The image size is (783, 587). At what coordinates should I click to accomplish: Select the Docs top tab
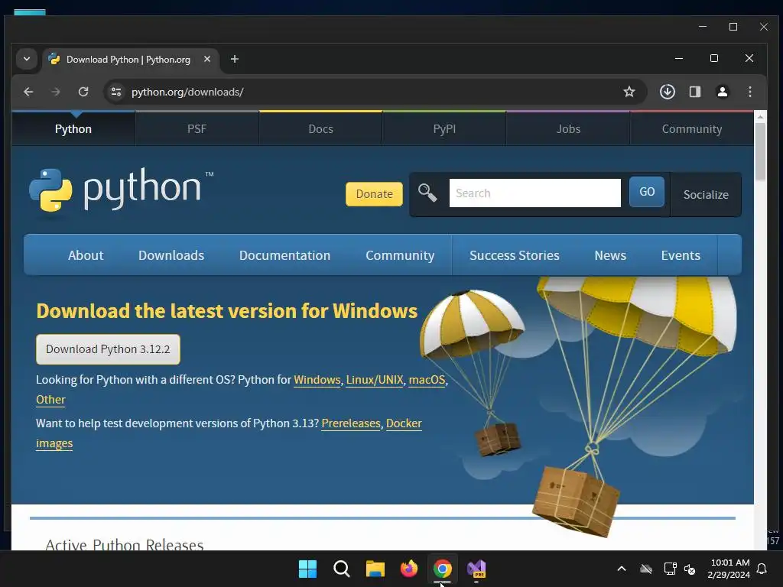pos(320,128)
